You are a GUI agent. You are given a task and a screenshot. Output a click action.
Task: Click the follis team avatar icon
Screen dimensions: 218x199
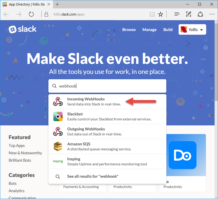pyautogui.click(x=184, y=29)
